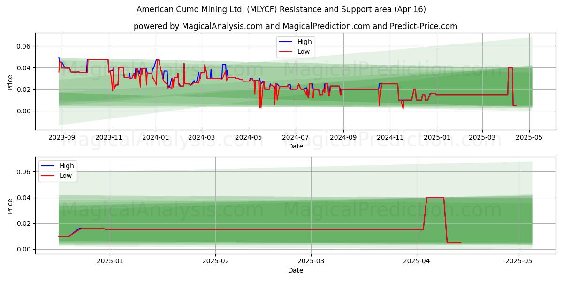Click the chart title 'American Cumo Mining Ltd. (MLYCF) Resistance and Support area (Apr 16)'
This screenshot has height=281, width=563.
pos(281,9)
